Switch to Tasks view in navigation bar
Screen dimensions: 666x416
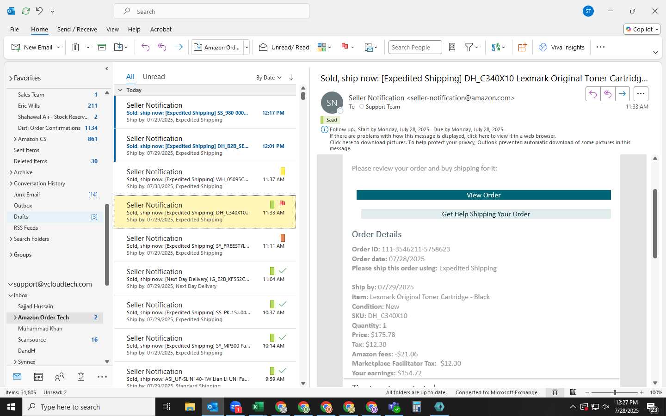[81, 377]
